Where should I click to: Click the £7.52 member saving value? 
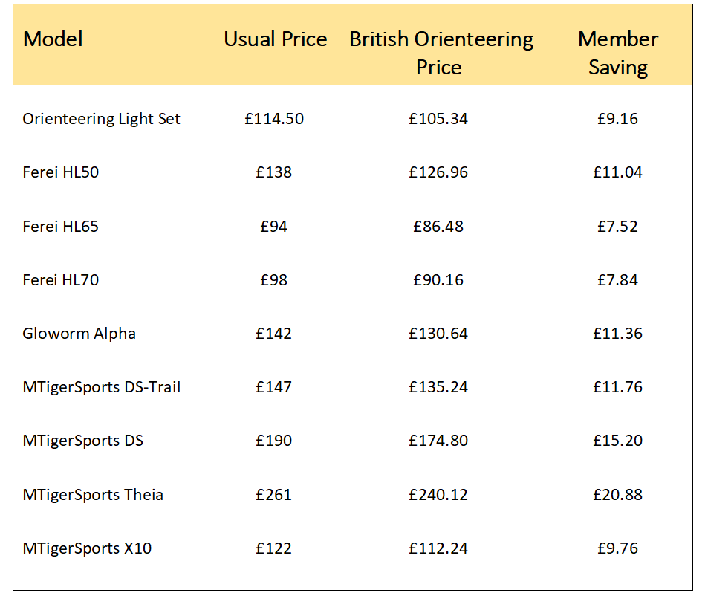coord(617,227)
